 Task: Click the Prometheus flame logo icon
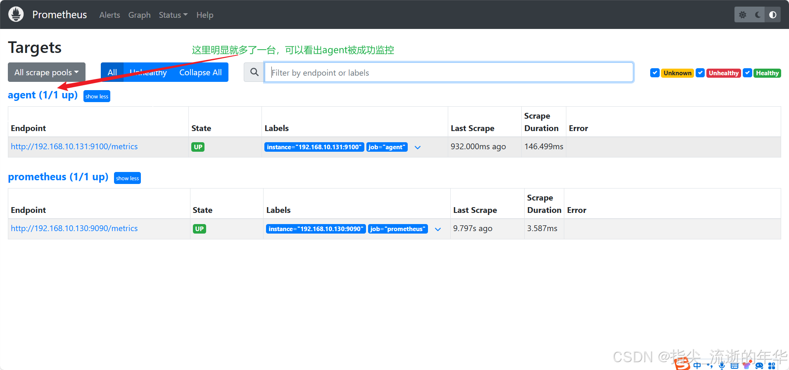point(16,14)
